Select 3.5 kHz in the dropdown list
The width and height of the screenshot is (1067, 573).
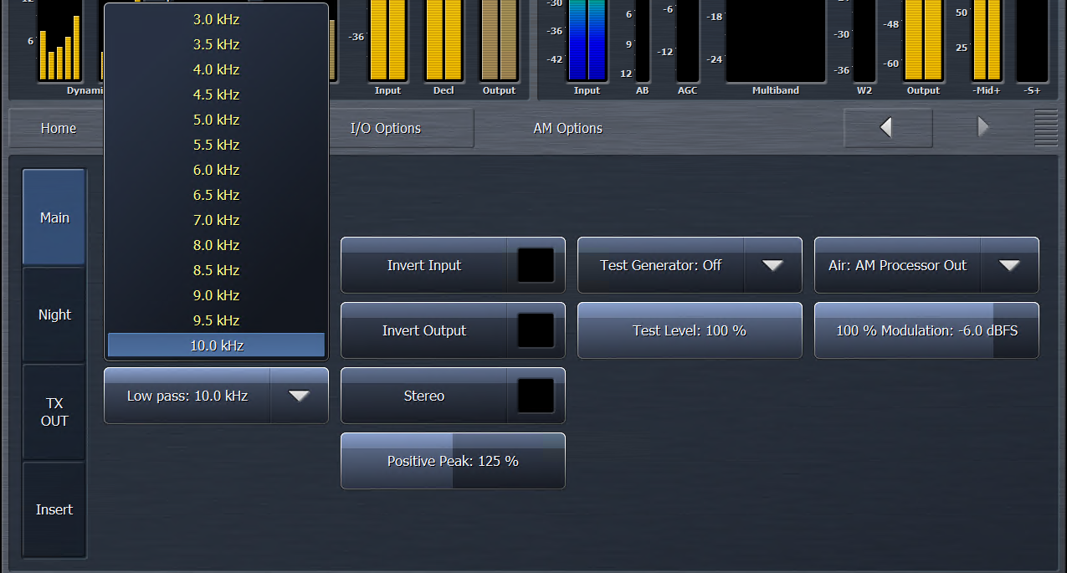pyautogui.click(x=216, y=44)
